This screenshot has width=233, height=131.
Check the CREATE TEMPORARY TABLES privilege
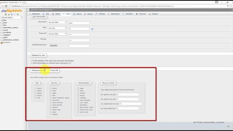tap(51, 98)
